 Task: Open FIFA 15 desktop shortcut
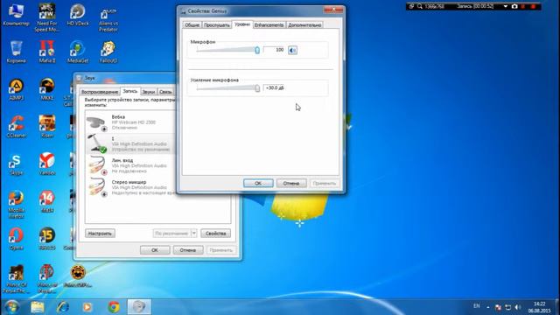[x=46, y=239]
